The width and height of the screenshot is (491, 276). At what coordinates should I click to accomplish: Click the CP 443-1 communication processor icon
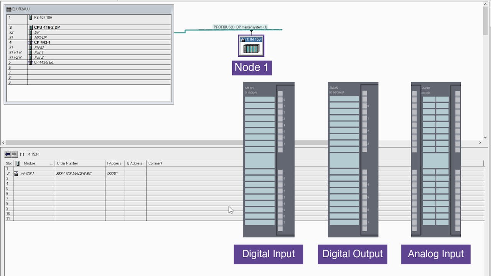(31, 42)
